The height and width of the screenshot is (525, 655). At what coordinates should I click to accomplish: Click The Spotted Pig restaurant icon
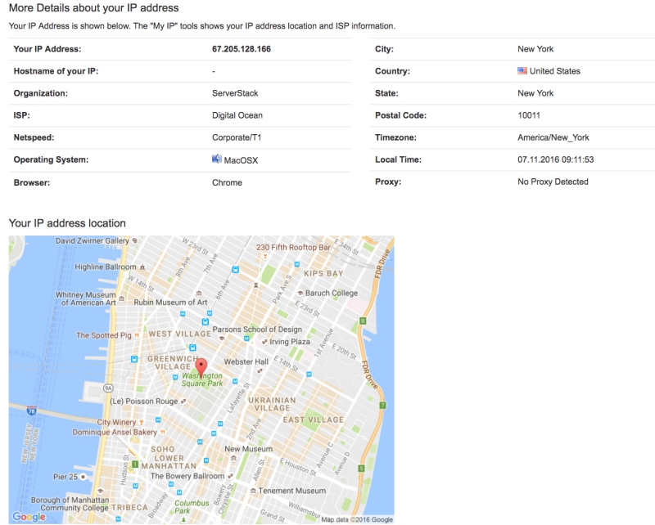point(137,335)
